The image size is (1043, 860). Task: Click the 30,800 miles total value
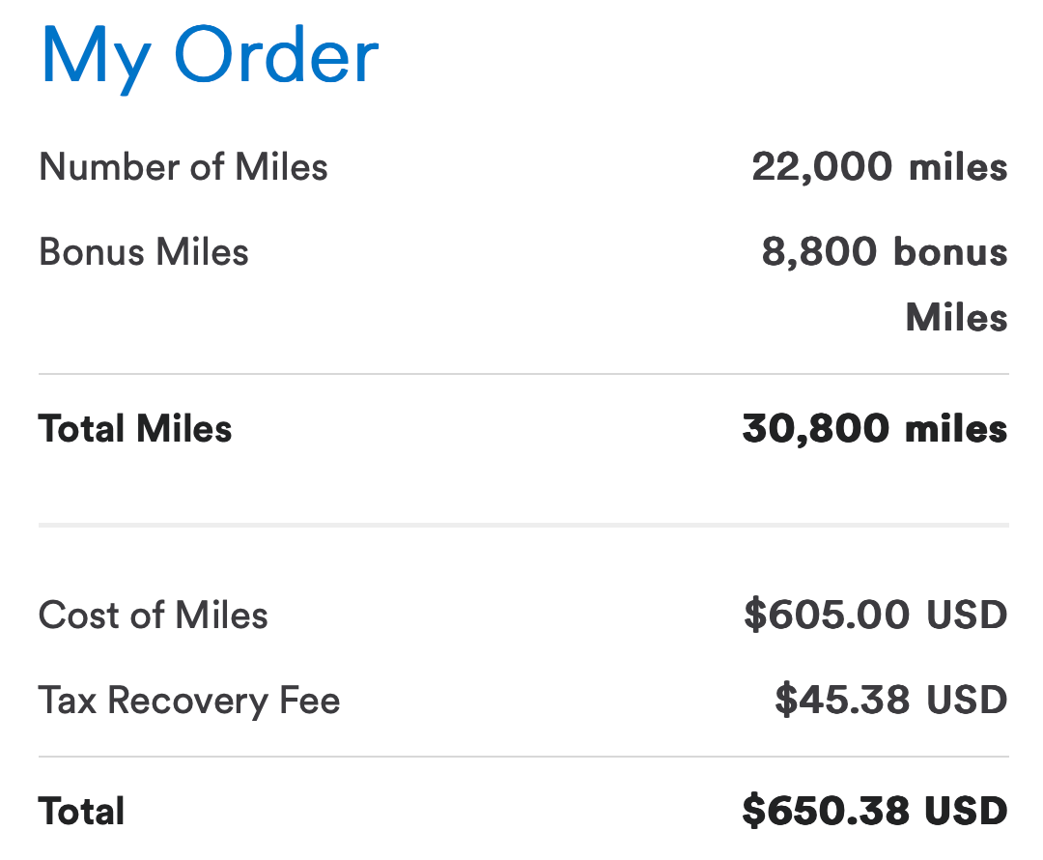(874, 428)
